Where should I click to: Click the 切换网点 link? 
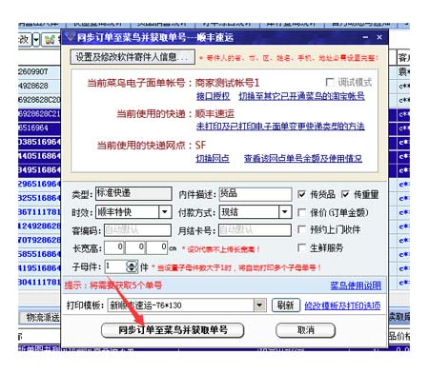coord(213,158)
